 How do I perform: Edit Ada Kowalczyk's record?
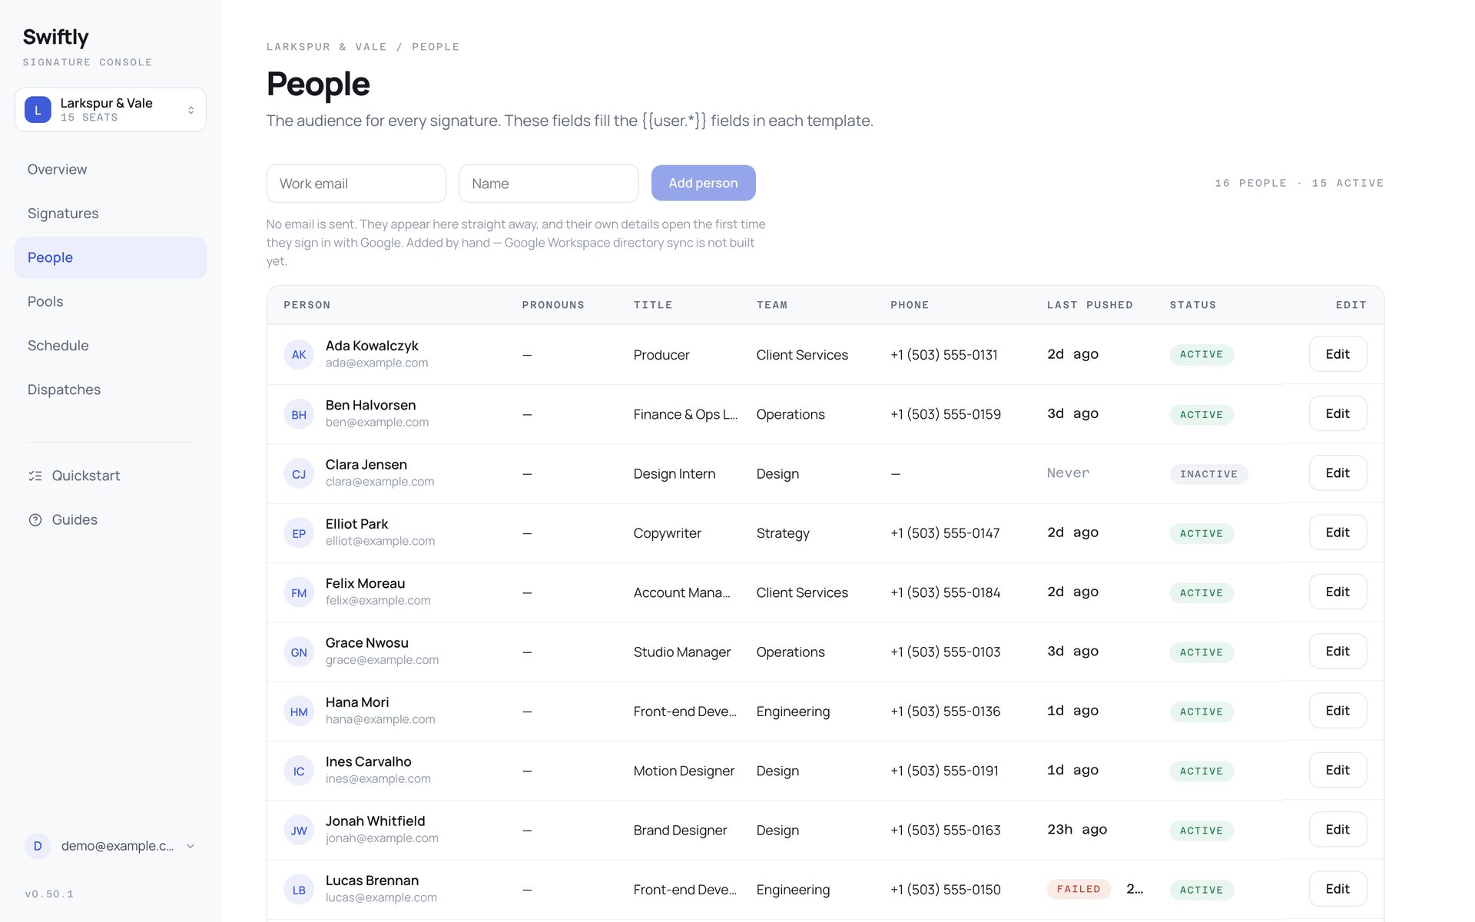click(x=1337, y=354)
